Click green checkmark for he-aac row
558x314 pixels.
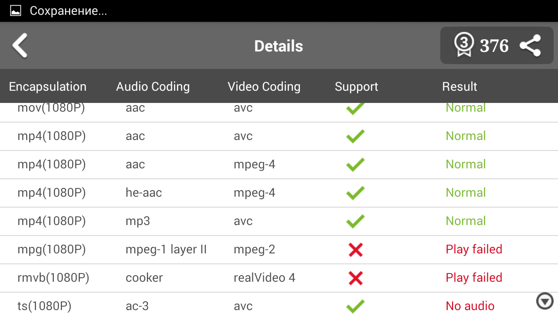pos(355,193)
